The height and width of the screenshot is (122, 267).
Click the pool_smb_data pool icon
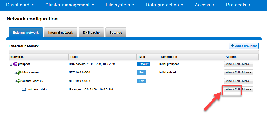coord(24,89)
